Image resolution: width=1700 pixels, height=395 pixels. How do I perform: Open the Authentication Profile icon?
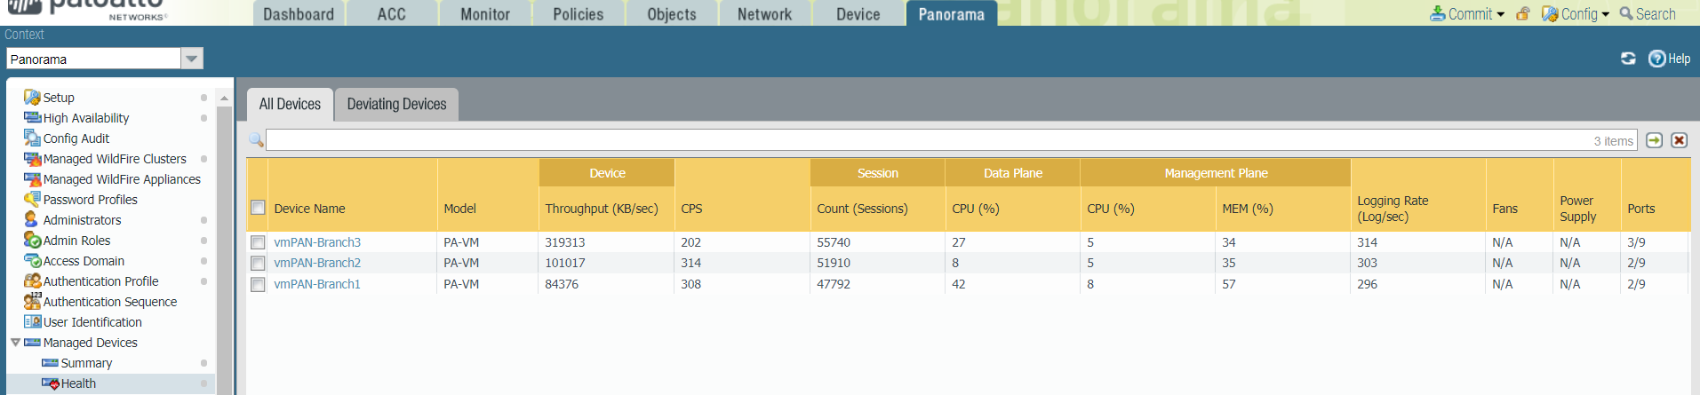(x=32, y=281)
